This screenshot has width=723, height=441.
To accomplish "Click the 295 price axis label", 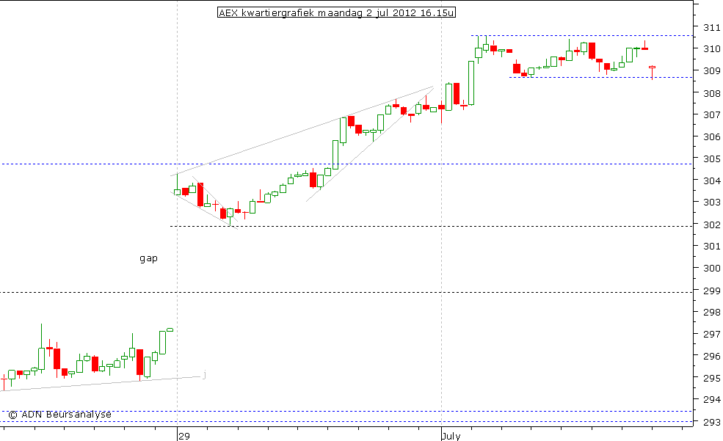I will (711, 379).
